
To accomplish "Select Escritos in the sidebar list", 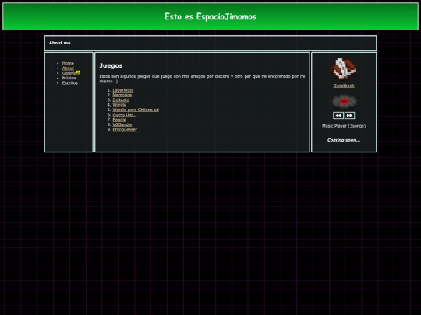I will 70,83.
